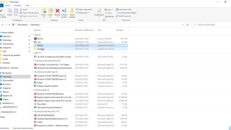Viewport: 231px width, 130px height.
Task: Open the Mover a tool
Action: click(x=44, y=13)
